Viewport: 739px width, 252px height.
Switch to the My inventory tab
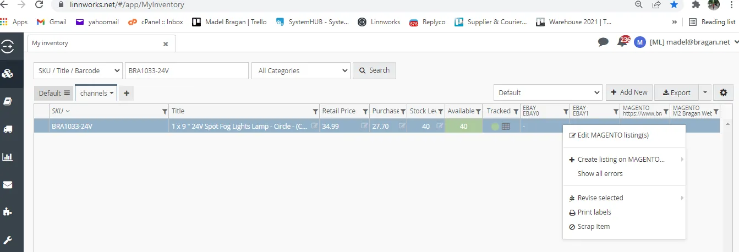click(x=102, y=43)
